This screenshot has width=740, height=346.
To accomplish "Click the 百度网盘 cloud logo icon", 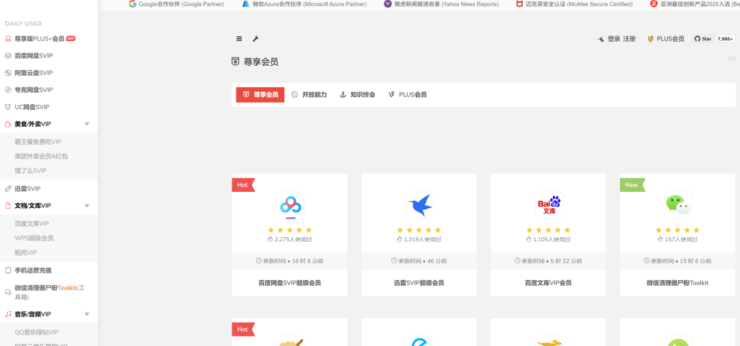I will [x=291, y=205].
